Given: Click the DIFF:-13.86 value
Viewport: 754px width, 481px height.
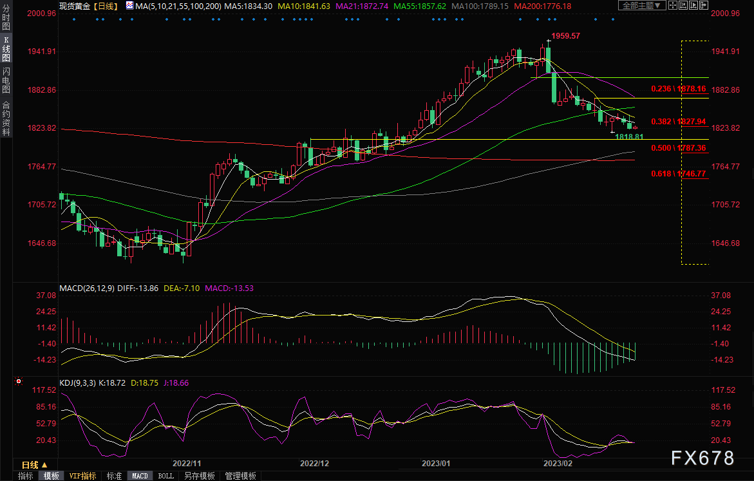Looking at the screenshot, I should point(138,288).
